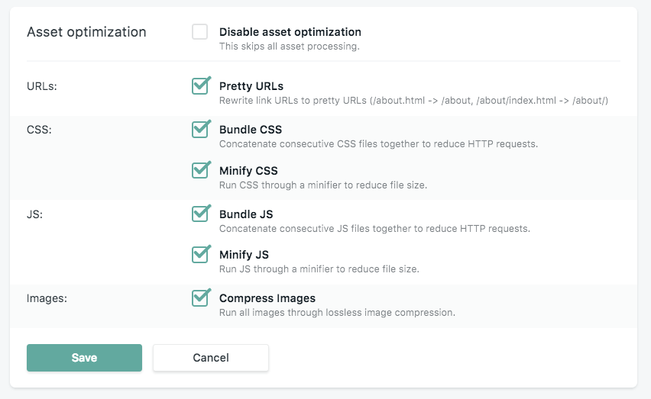Click the "Pretty URLs" bold label text

[251, 86]
